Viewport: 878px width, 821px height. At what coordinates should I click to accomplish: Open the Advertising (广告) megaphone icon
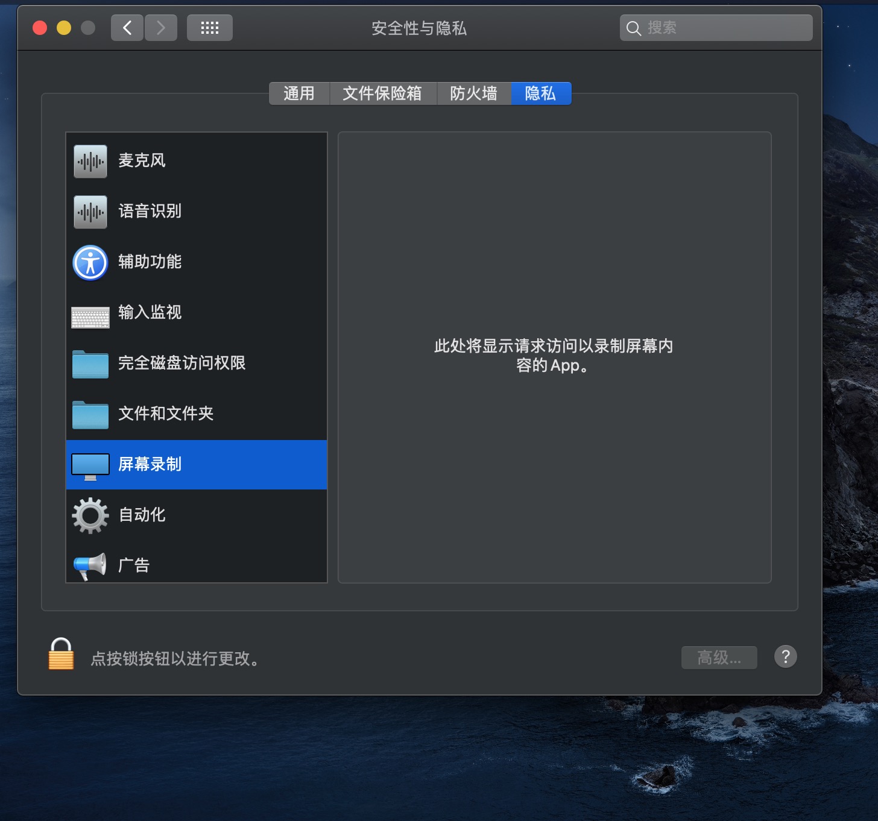pyautogui.click(x=90, y=565)
